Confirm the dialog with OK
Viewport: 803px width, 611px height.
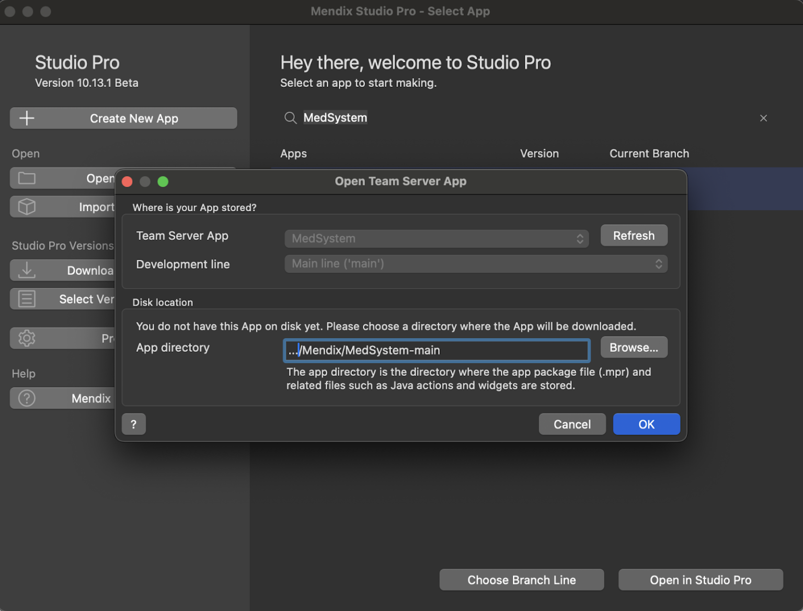tap(646, 424)
